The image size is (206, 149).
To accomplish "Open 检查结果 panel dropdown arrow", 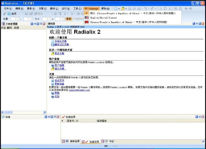I will (200, 117).
